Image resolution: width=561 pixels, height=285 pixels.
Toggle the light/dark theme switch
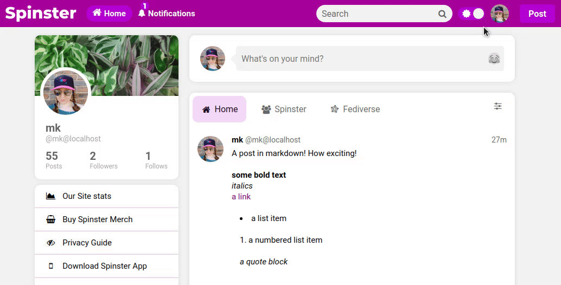tap(472, 14)
